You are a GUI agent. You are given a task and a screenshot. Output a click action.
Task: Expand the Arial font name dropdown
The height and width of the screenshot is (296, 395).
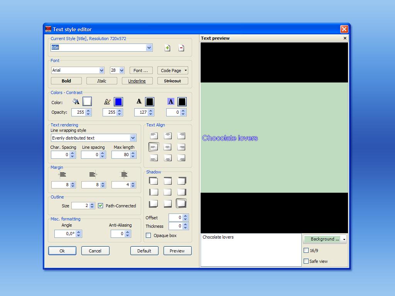[x=101, y=71]
